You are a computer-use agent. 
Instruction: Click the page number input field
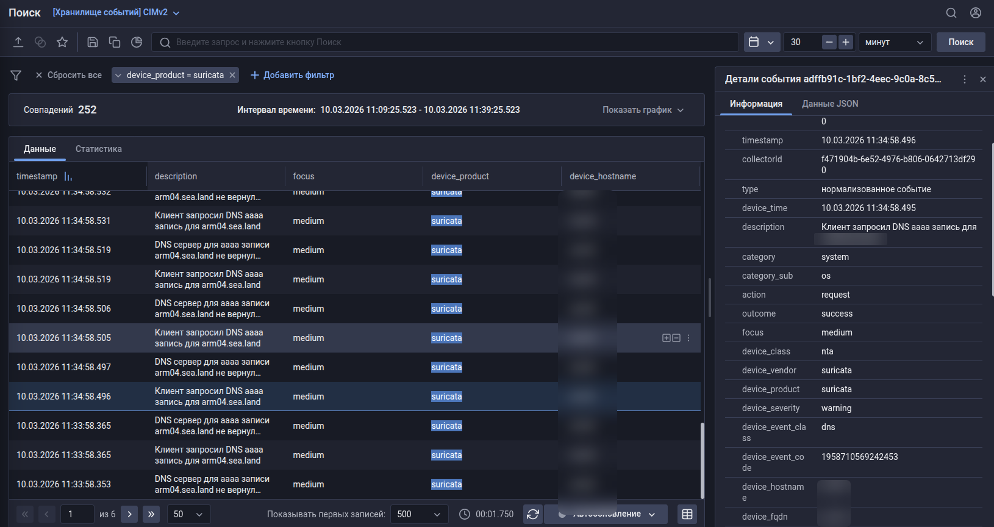coord(77,514)
